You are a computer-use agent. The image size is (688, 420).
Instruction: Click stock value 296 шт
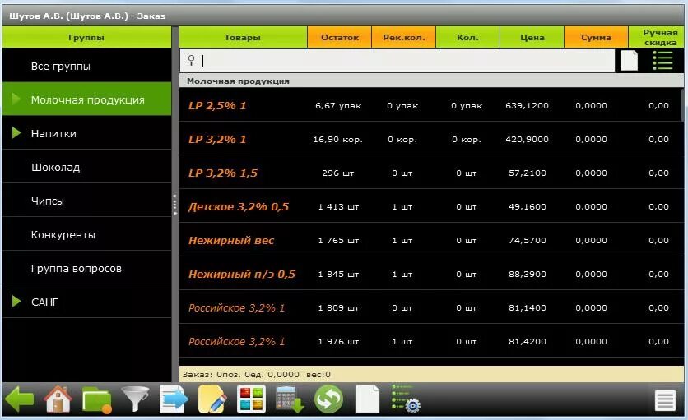[338, 173]
